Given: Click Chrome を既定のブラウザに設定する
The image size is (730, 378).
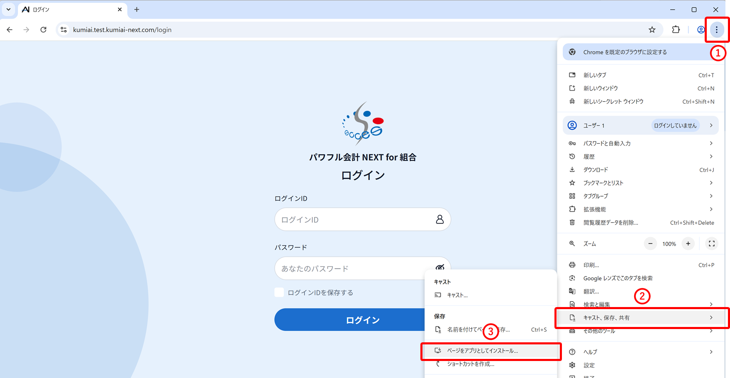Looking at the screenshot, I should pos(640,52).
